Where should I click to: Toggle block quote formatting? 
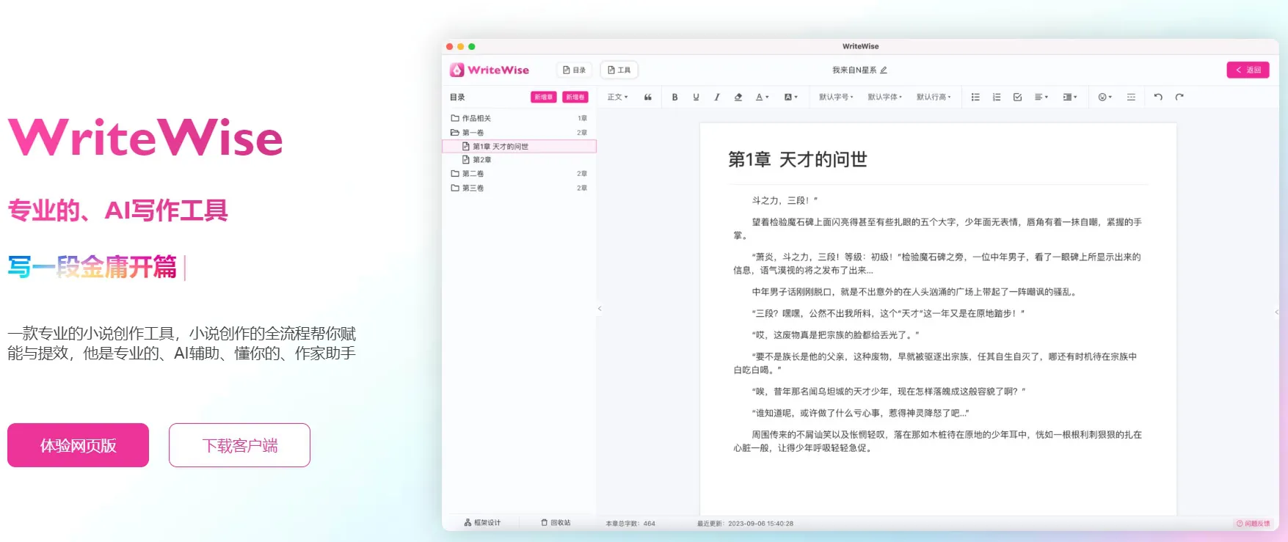point(648,97)
